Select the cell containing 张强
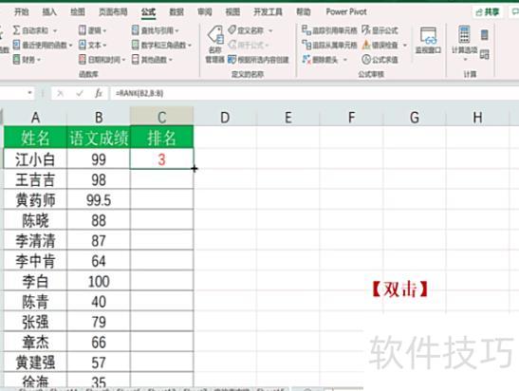Viewport: 519px width, 391px height. click(x=35, y=322)
